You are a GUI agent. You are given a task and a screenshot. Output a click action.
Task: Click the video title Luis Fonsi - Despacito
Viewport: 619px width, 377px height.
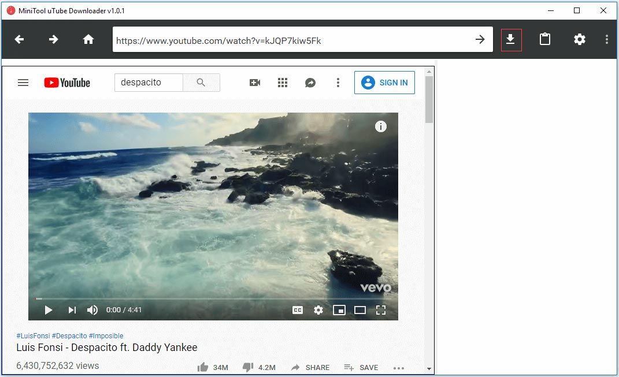[106, 348]
